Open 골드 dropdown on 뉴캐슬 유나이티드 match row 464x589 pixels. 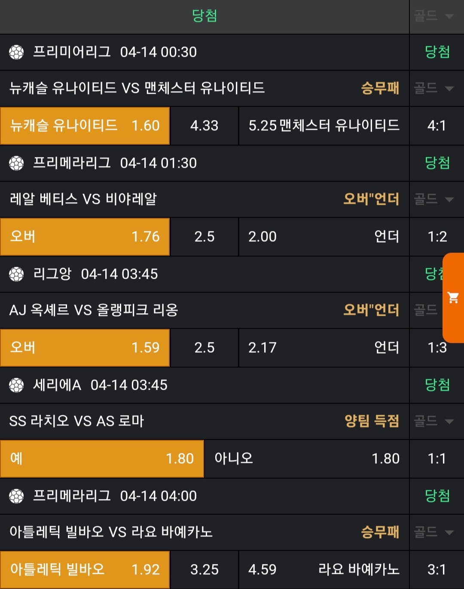pos(434,89)
